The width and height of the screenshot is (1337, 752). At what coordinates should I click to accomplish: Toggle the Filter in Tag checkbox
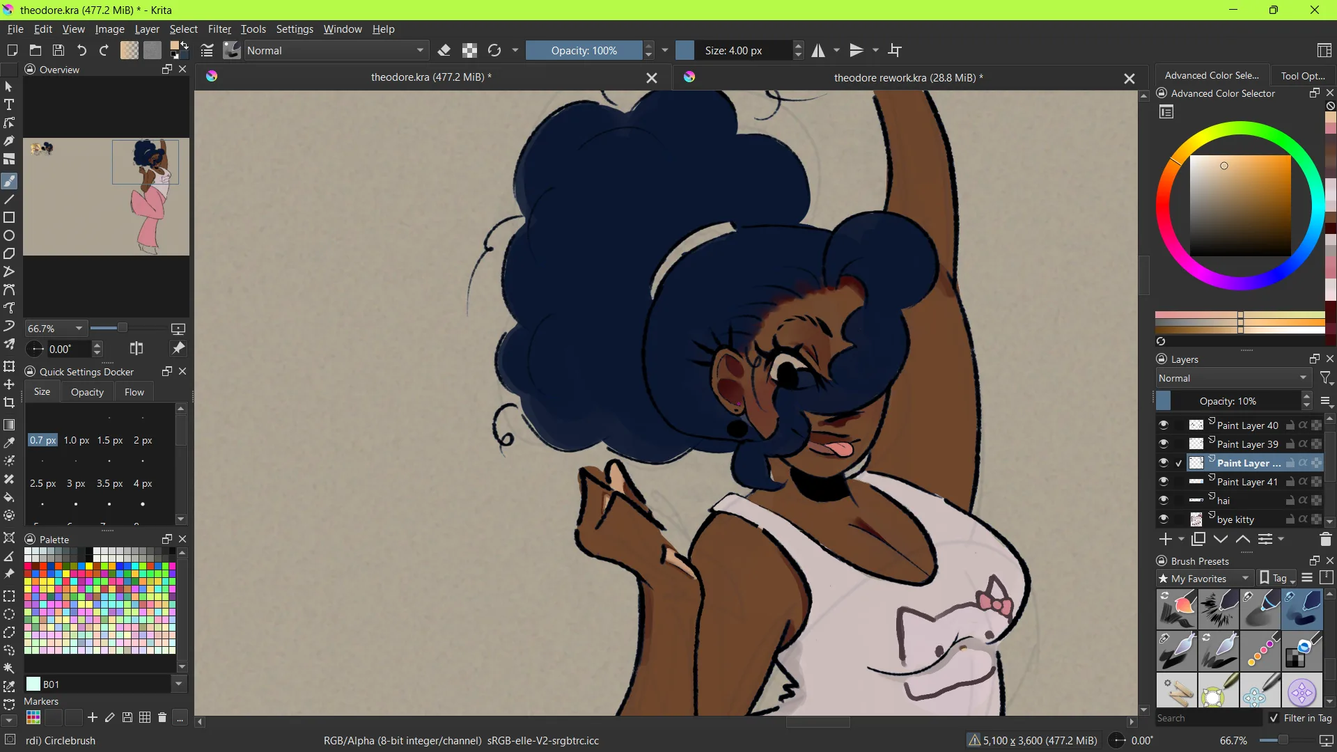click(1274, 718)
